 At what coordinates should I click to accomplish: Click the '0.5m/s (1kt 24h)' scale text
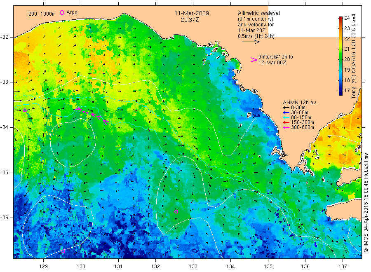pos(256,36)
